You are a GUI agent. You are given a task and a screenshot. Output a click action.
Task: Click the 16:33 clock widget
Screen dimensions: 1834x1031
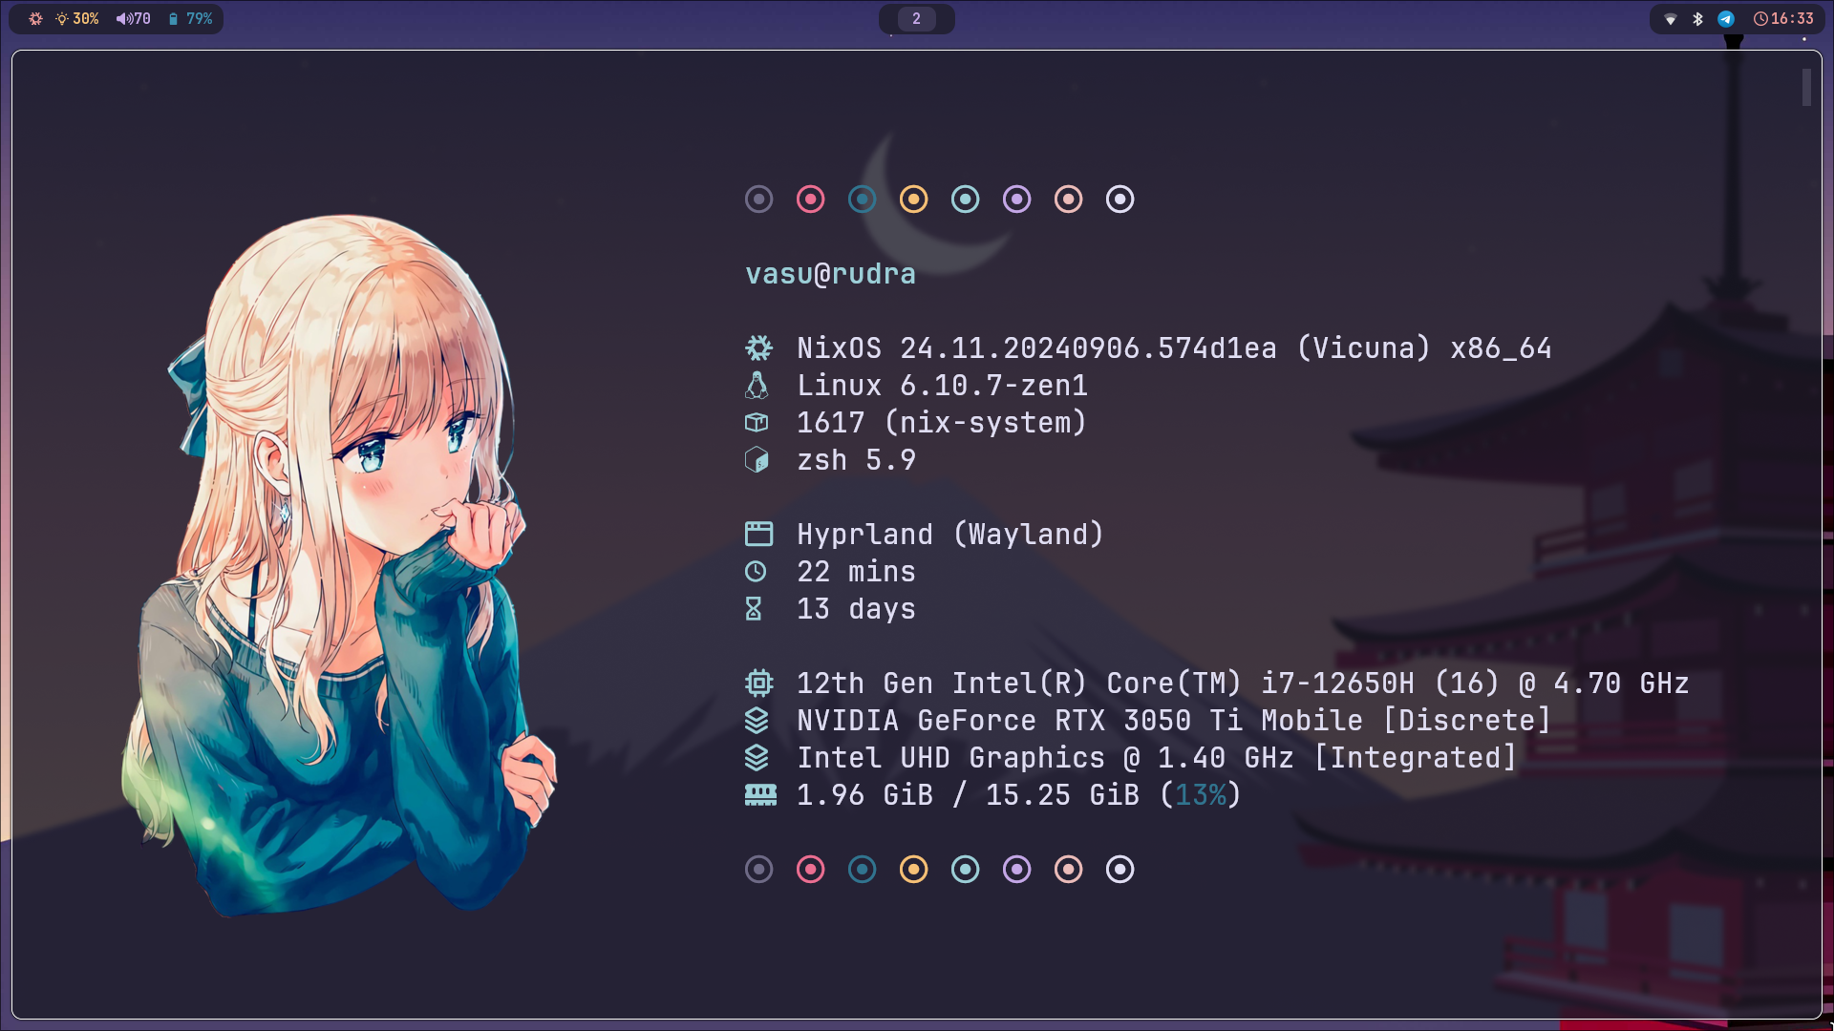click(x=1783, y=19)
